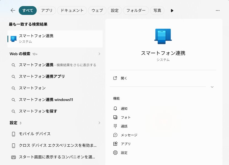The height and width of the screenshot is (165, 229).
Task: Open the アプリ feature in preview pane
Action: point(126,144)
